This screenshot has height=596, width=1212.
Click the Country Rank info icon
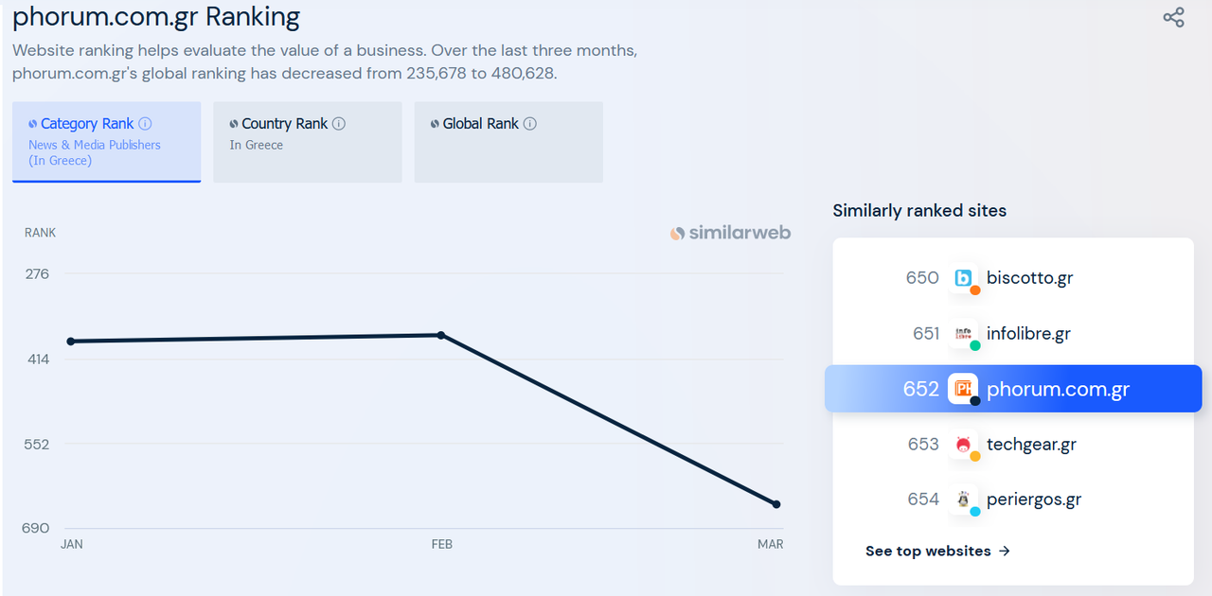339,124
